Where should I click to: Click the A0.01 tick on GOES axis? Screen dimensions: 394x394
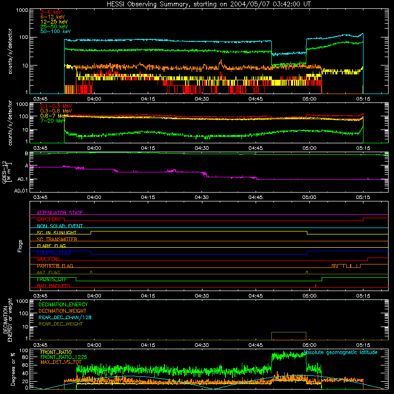21,191
